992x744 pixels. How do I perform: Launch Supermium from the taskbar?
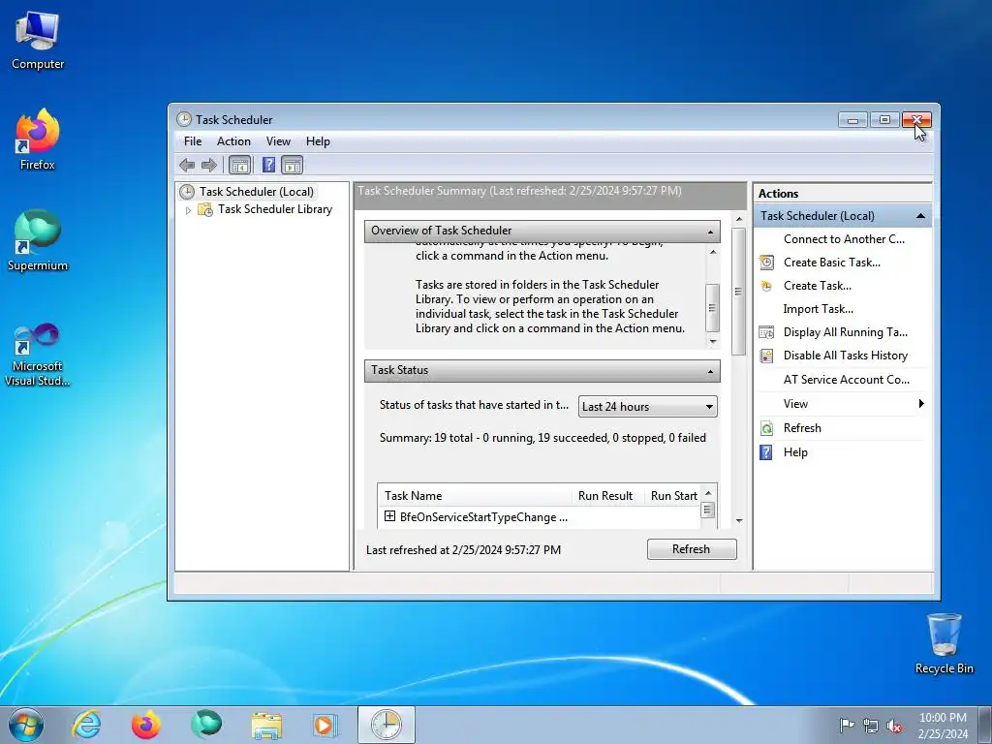(x=206, y=725)
